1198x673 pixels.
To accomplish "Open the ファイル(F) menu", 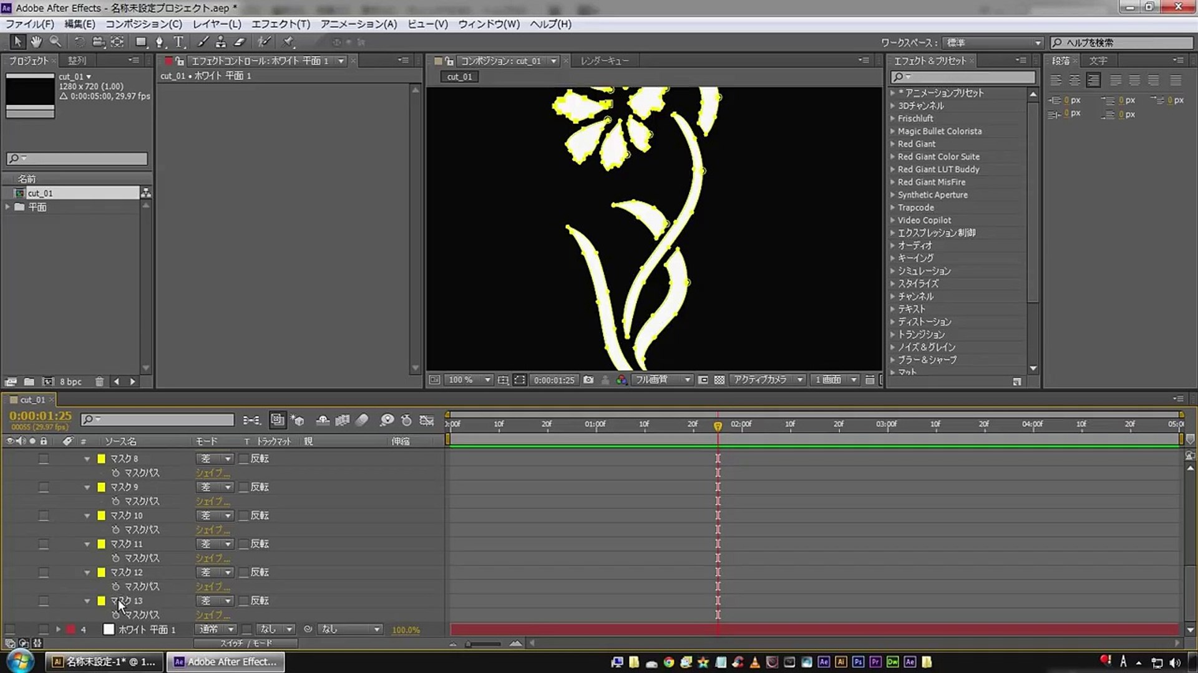I will click(x=29, y=24).
